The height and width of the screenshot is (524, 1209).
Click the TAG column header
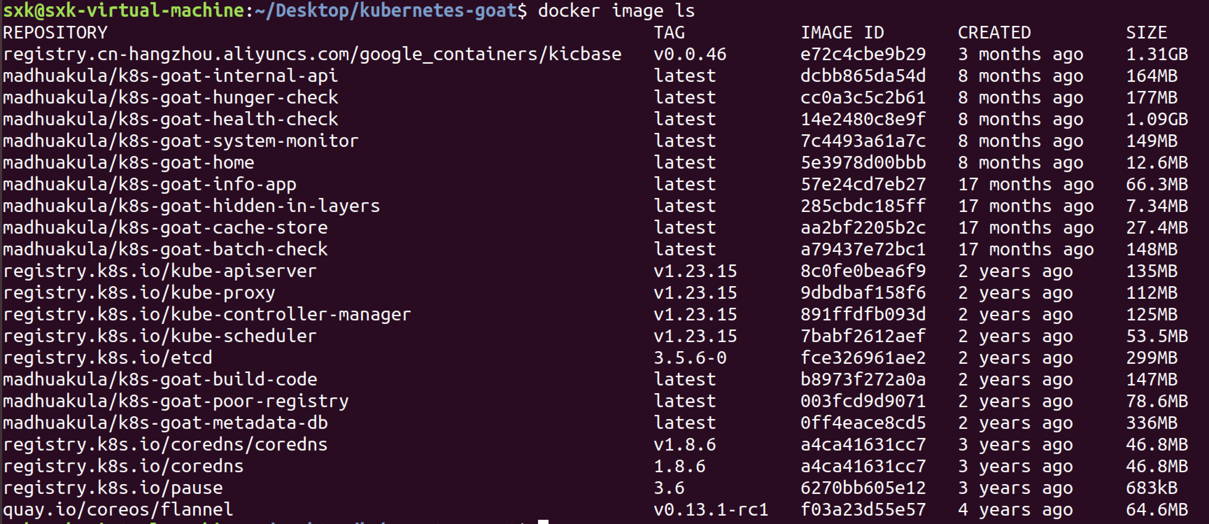pyautogui.click(x=669, y=33)
